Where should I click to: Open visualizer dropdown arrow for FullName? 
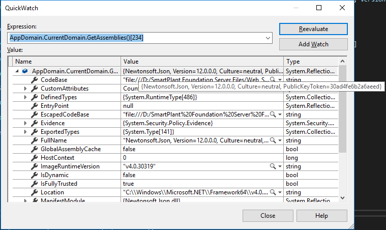(280, 140)
